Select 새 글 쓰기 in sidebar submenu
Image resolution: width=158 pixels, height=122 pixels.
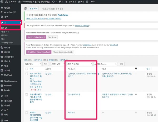5,32
